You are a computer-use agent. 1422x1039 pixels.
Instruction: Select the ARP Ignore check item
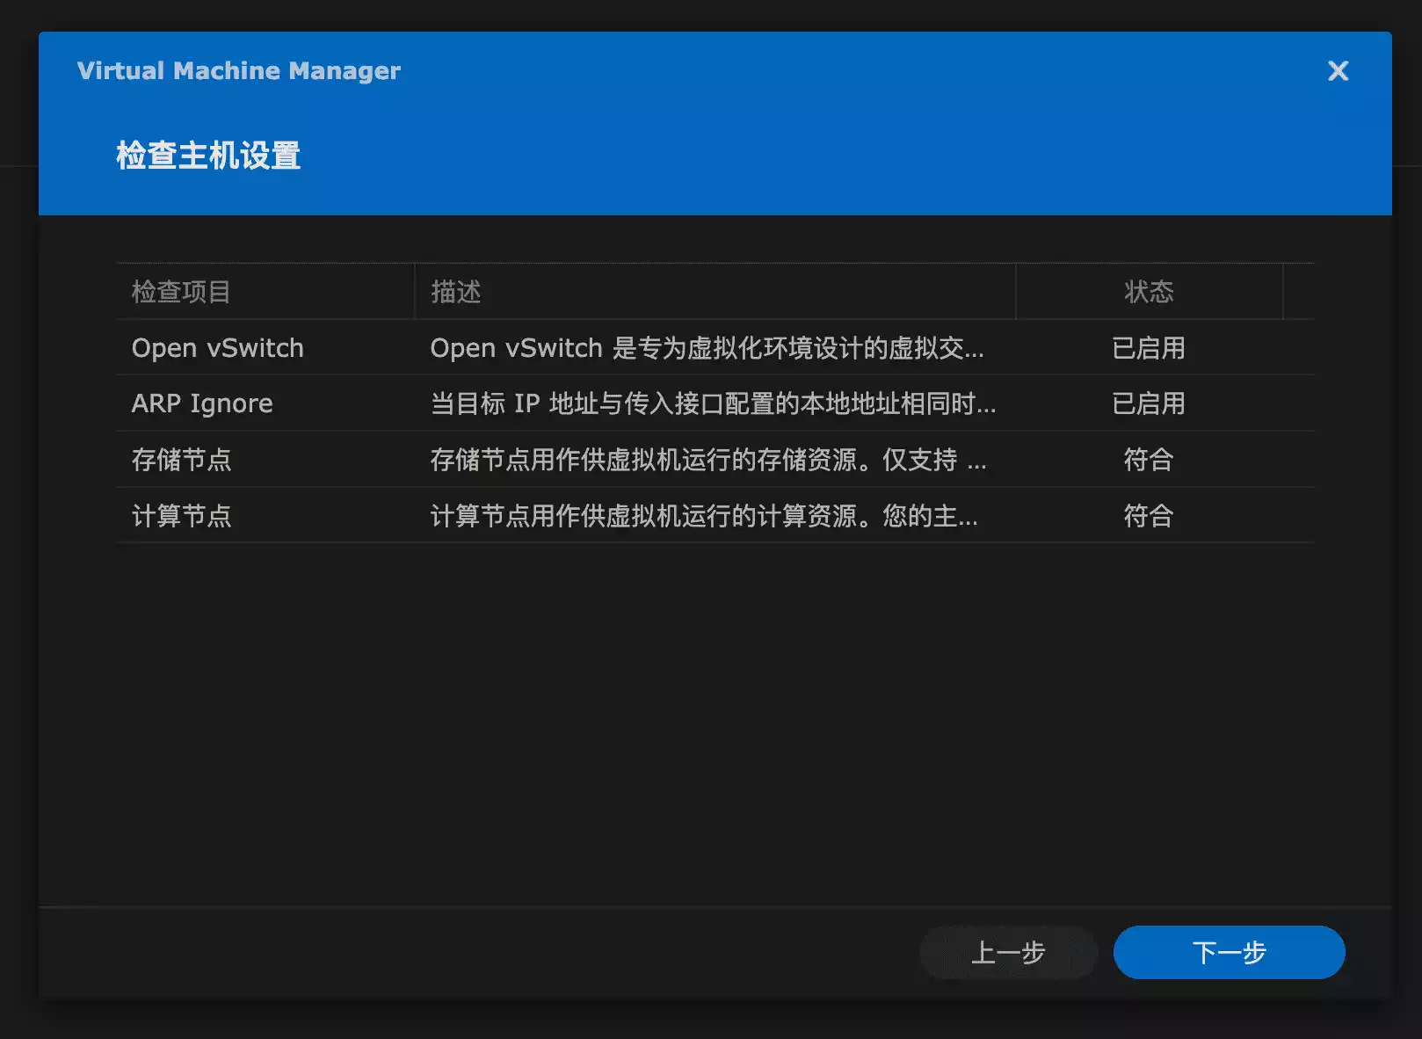[202, 403]
